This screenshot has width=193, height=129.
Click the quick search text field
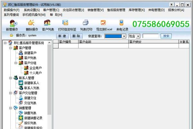(151, 36)
